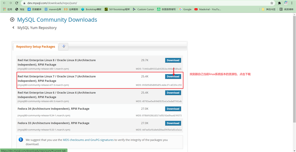
Task: Click mysql80-community-release-fc33-1.noarch.rpm filename text
Action: (x=44, y=130)
